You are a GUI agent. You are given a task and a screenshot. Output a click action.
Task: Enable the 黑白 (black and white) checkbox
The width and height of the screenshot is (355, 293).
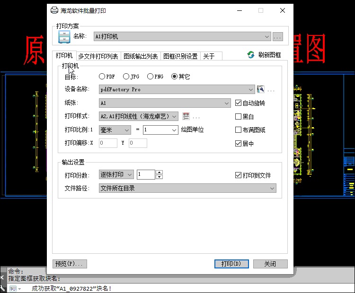[239, 116]
